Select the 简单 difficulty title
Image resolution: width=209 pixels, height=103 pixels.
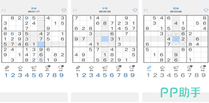pos(34,8)
